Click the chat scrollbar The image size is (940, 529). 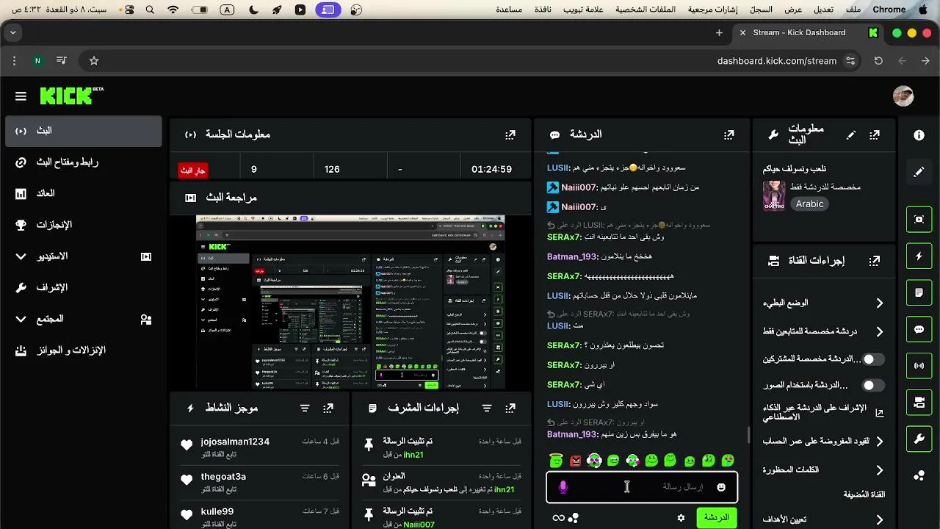pyautogui.click(x=748, y=436)
